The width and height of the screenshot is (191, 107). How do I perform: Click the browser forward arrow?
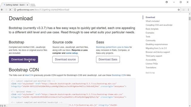6,10
